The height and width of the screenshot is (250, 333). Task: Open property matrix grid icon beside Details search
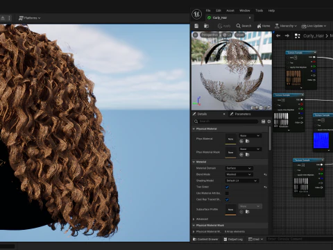point(263,122)
